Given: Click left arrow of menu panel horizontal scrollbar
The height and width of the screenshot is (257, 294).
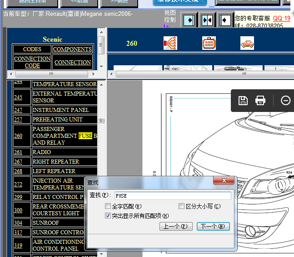Looking at the screenshot, I should point(11,74).
